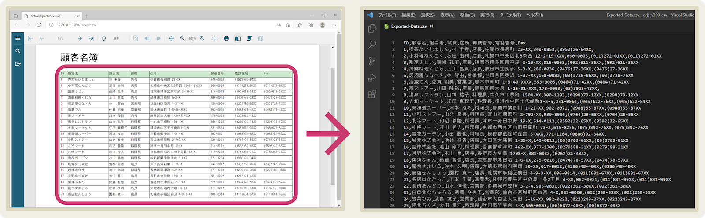Click the read aloud icon in address bar
The height and width of the screenshot is (218, 705).
[x=278, y=25]
